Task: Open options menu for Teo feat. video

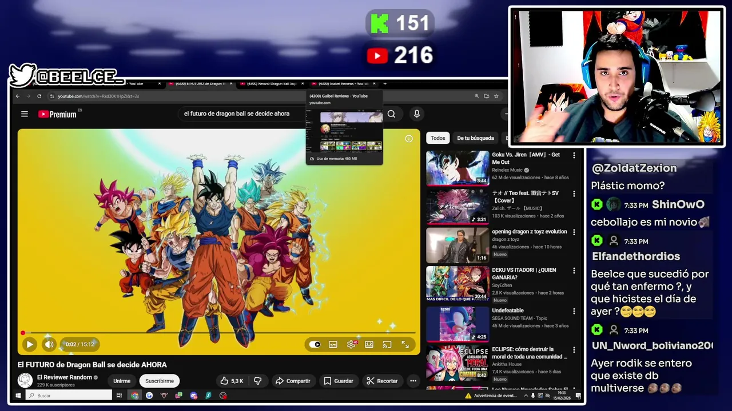Action: [574, 194]
